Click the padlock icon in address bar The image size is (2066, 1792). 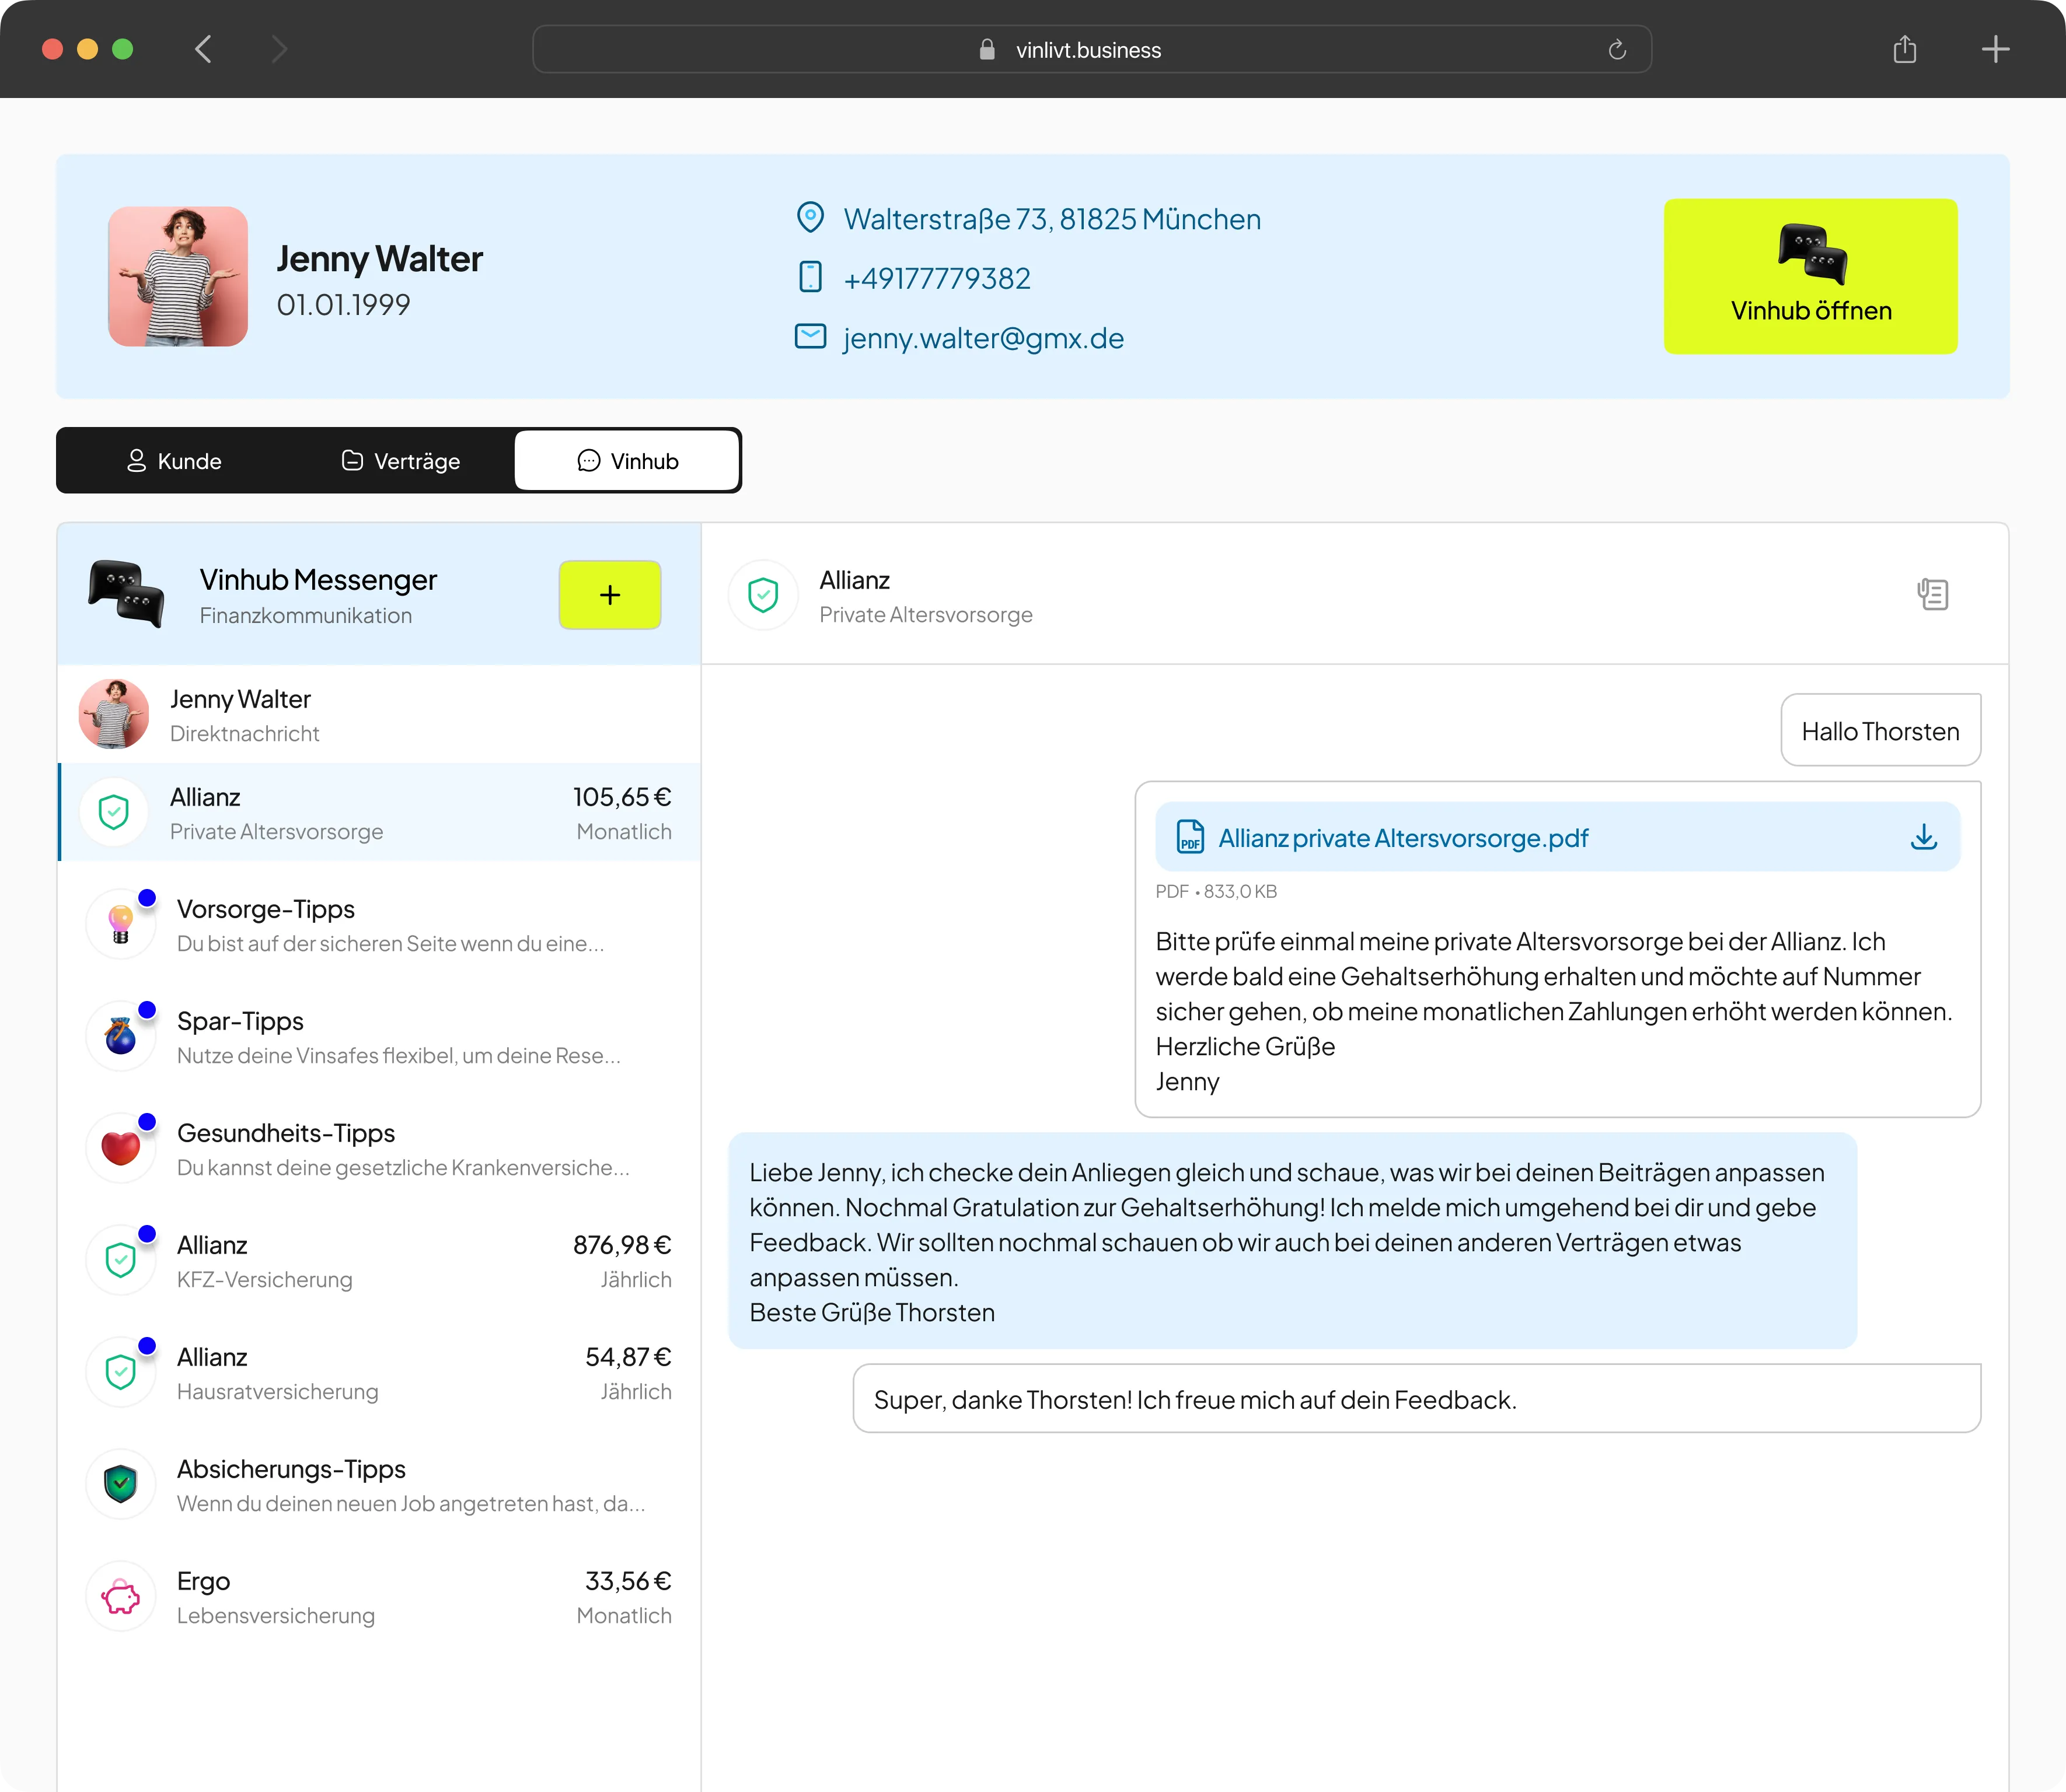coord(986,49)
